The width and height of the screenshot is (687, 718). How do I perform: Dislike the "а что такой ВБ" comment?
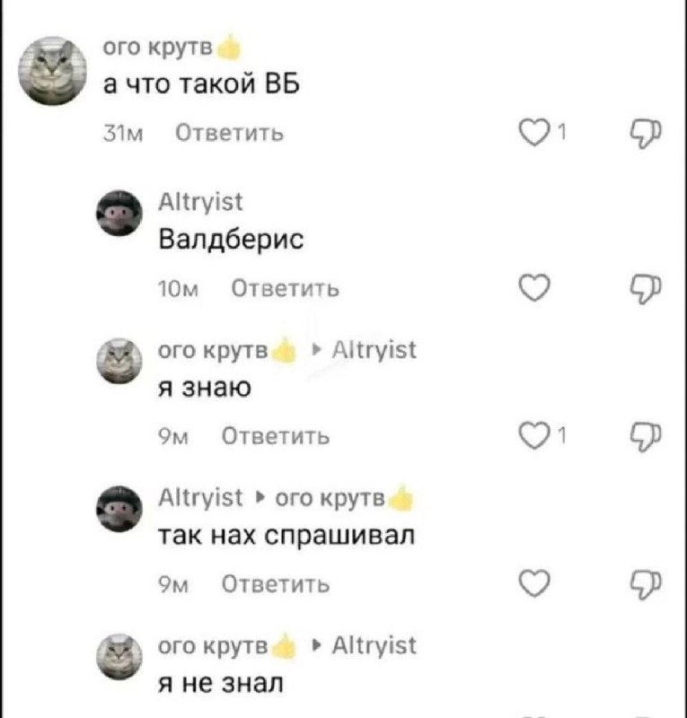click(646, 134)
